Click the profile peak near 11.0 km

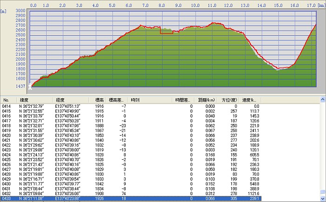215,22
